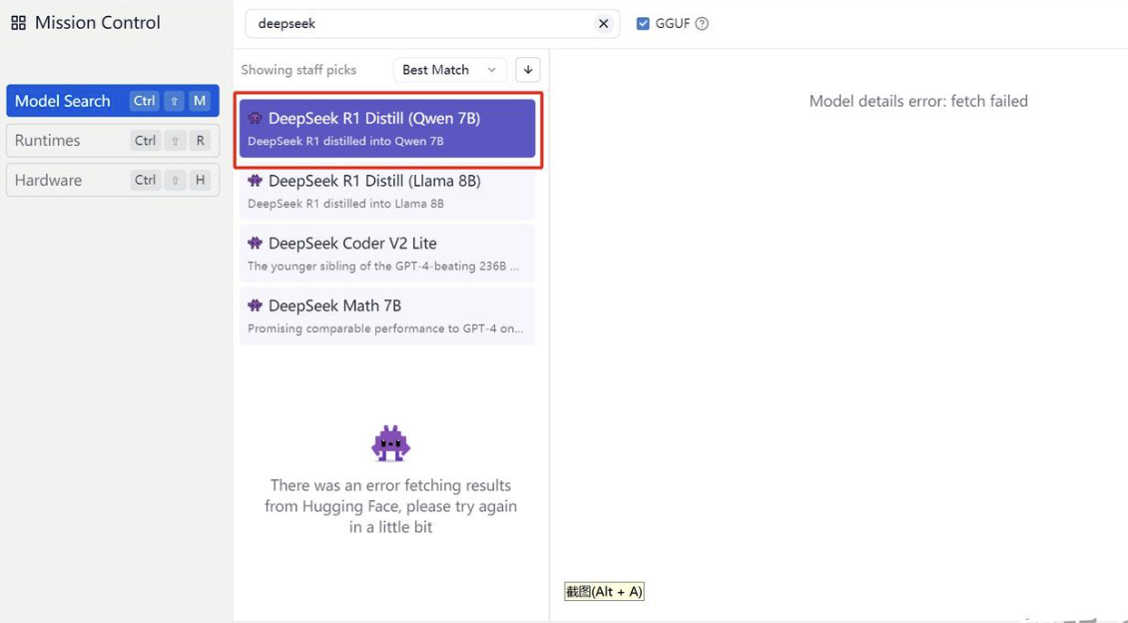Select DeepSeek Coder V2 Lite model
The width and height of the screenshot is (1128, 623).
click(x=387, y=254)
